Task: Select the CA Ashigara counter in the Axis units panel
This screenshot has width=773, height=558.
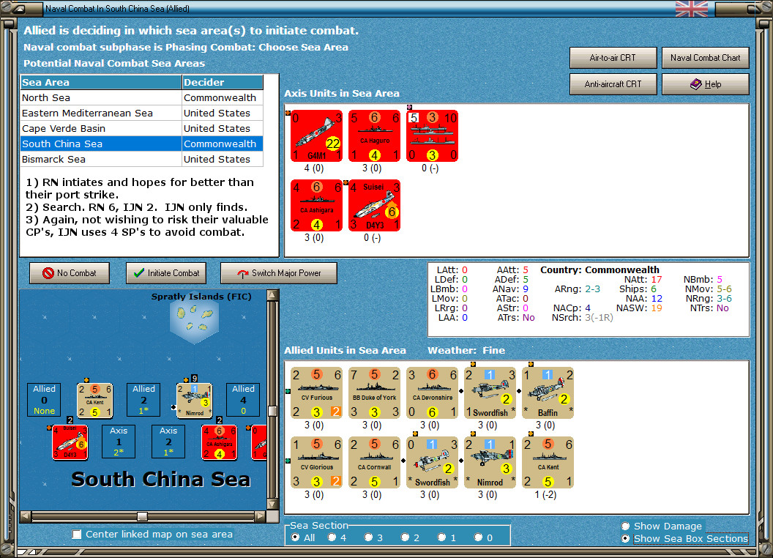Action: 316,205
